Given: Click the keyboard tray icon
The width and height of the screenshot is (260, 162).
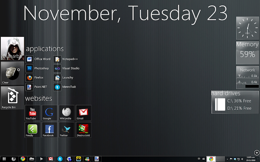Looking at the screenshot, I should (204, 159).
